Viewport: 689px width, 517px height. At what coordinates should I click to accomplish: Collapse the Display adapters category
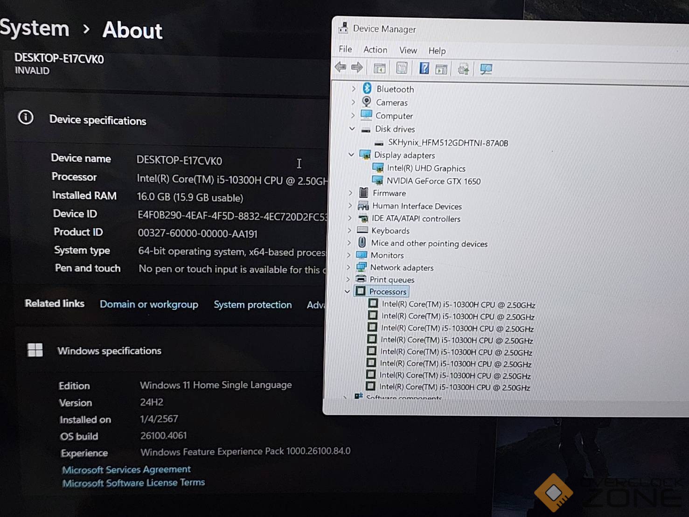point(351,155)
